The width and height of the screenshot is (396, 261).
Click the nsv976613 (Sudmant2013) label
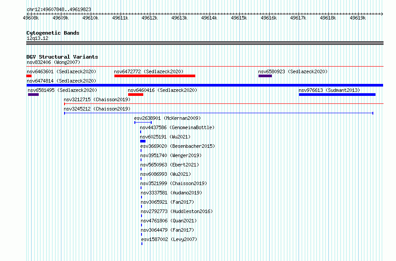329,90
